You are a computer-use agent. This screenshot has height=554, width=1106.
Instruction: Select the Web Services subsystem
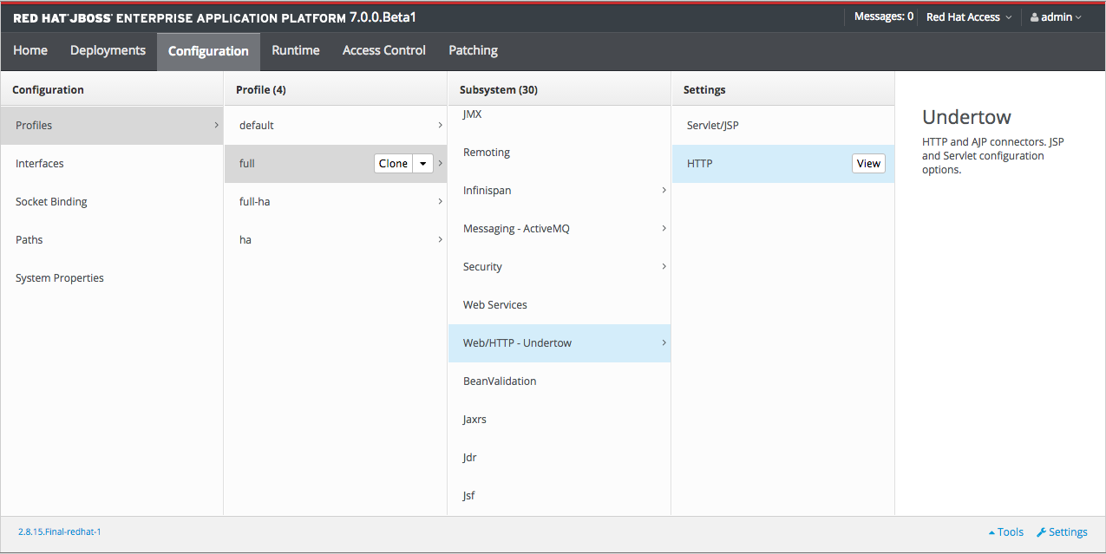click(560, 305)
